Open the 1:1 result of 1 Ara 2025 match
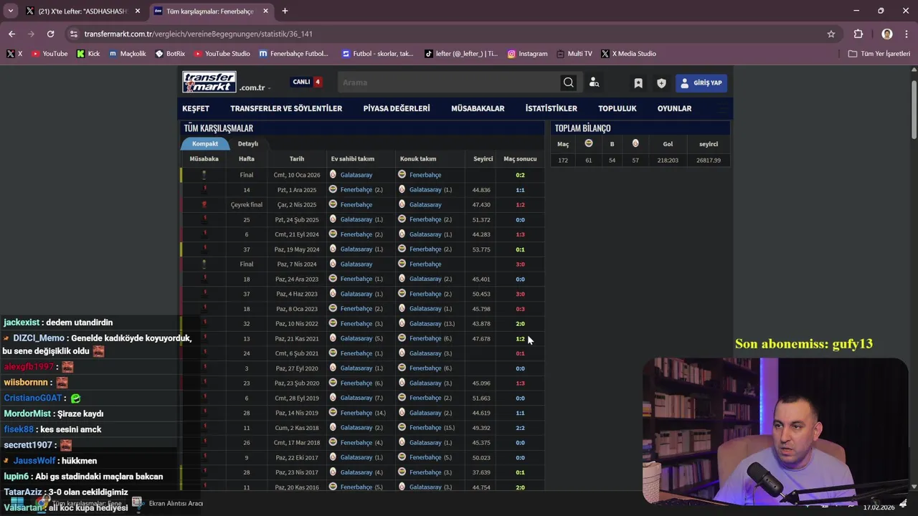Viewport: 918px width, 516px height. (x=520, y=190)
